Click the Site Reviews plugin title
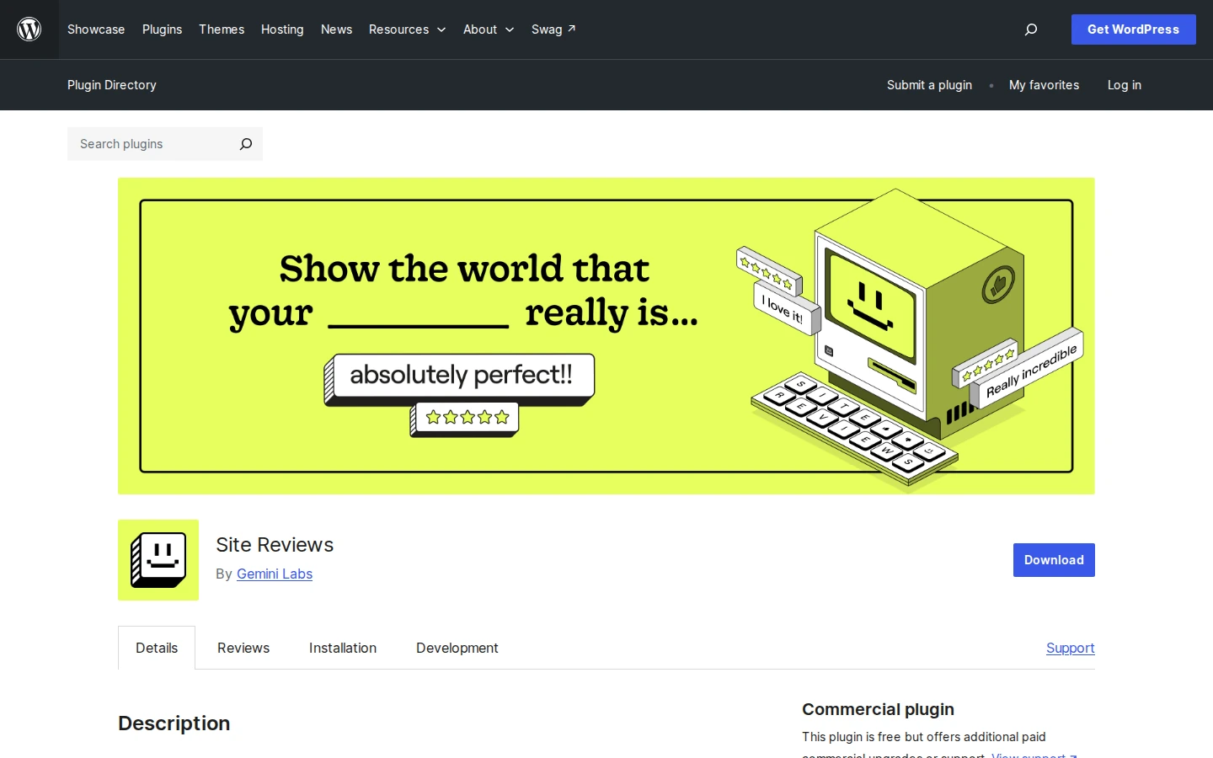Image resolution: width=1213 pixels, height=758 pixels. click(x=275, y=545)
